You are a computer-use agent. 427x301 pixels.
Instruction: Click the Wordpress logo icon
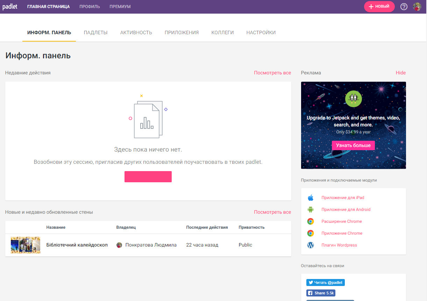pos(311,245)
